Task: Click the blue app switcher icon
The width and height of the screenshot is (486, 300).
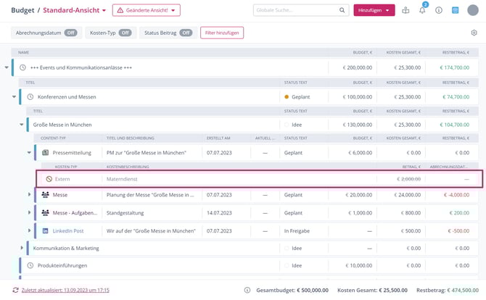Action: click(455, 10)
